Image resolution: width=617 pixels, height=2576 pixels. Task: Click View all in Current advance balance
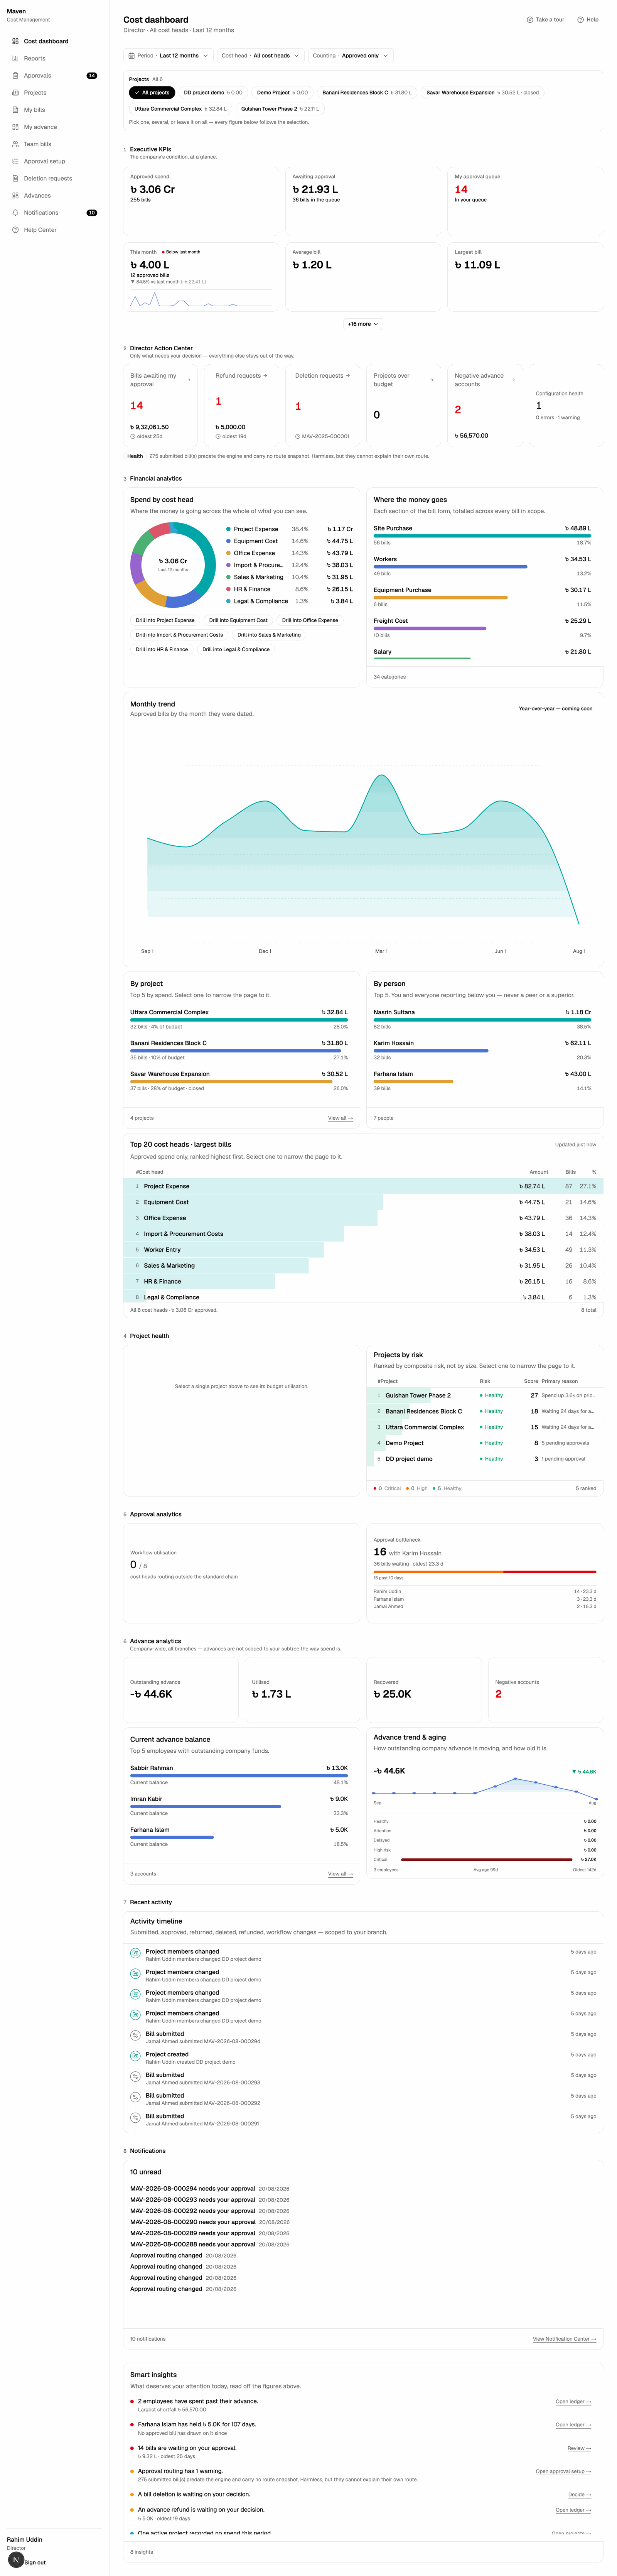point(340,1874)
